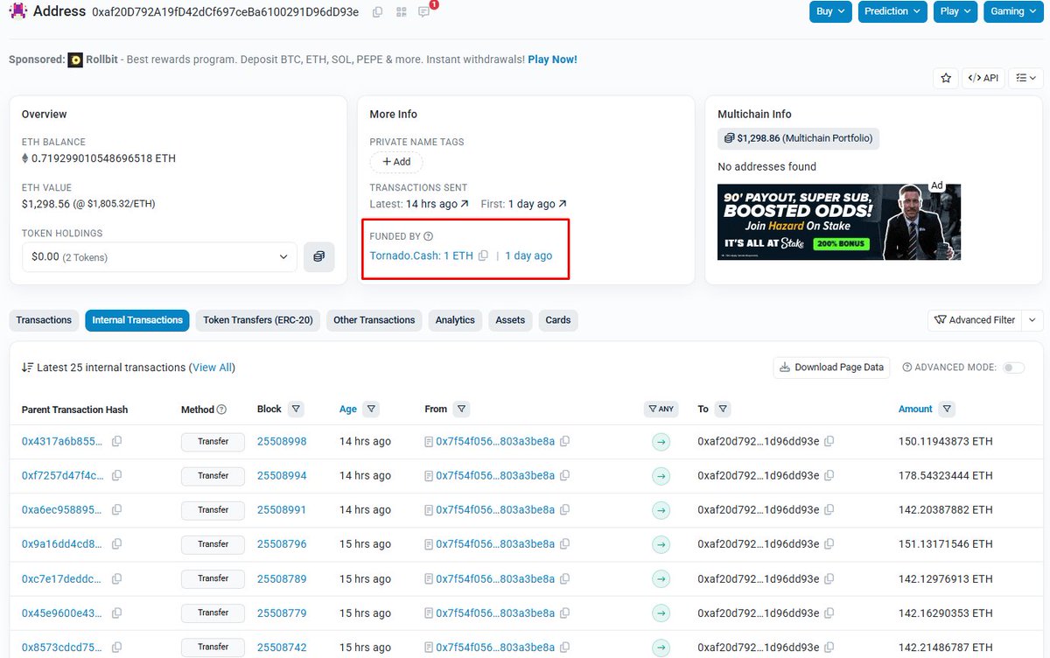The image size is (1050, 658).
Task: Open parent transaction 0x4317a6b855…
Action: tap(62, 442)
